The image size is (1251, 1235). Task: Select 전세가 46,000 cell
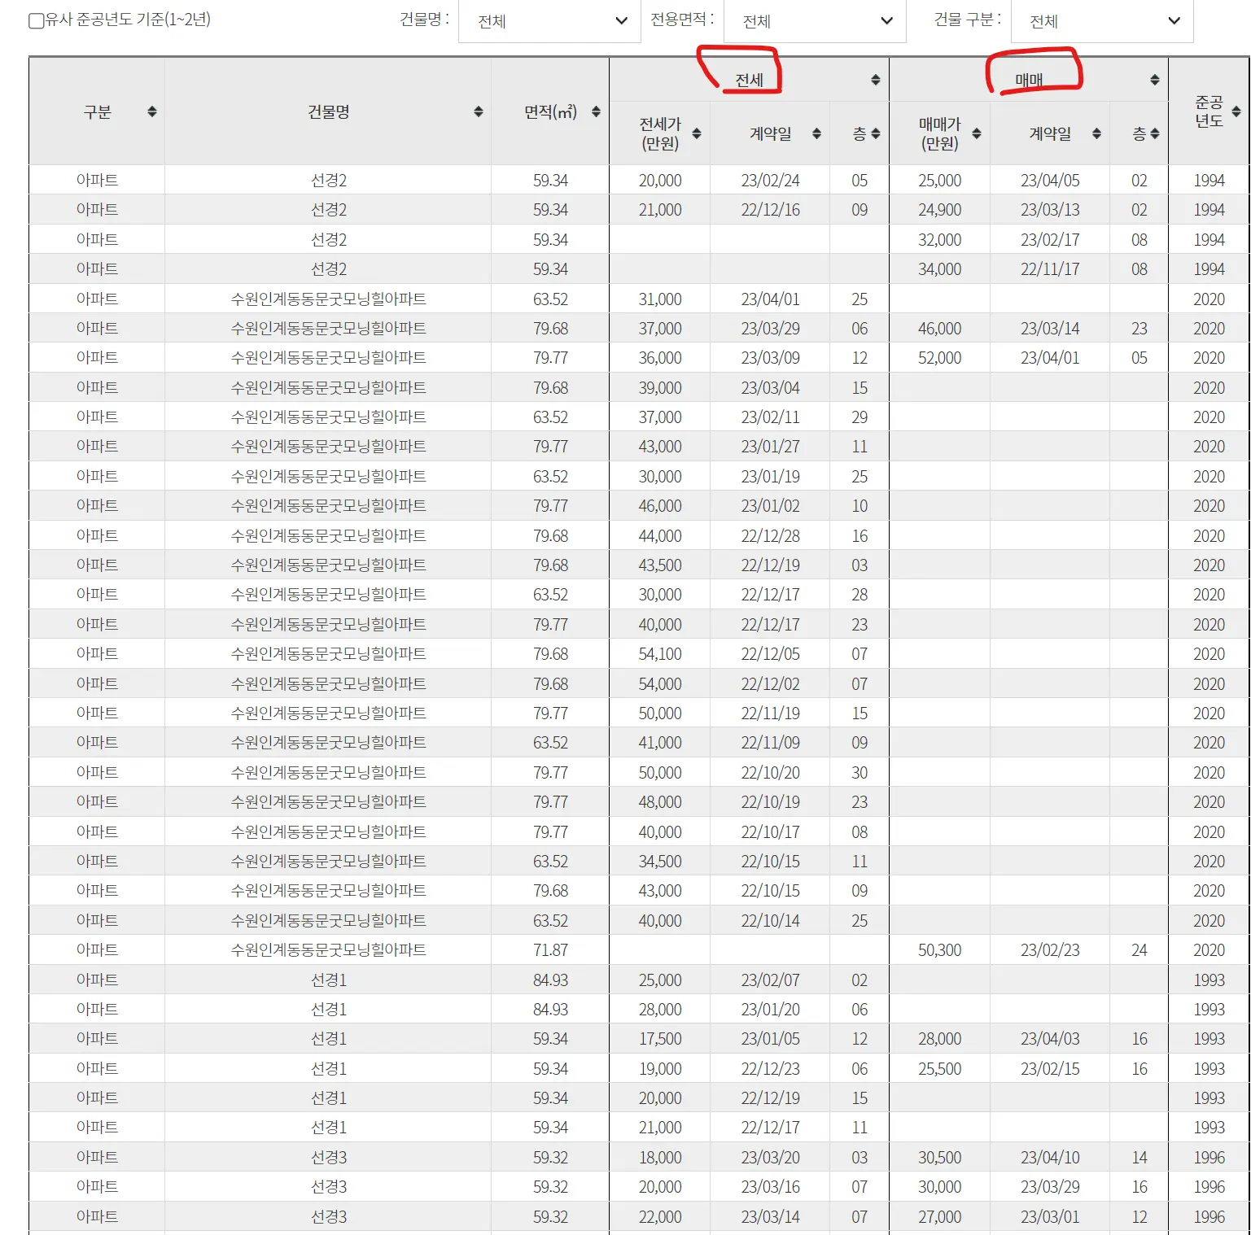tap(660, 505)
